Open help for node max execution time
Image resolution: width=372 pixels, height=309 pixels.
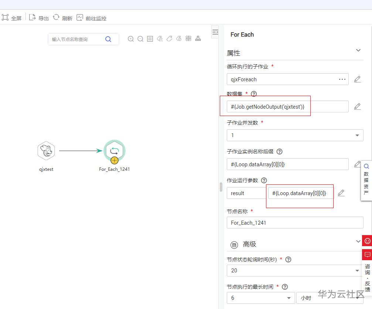coord(285,287)
